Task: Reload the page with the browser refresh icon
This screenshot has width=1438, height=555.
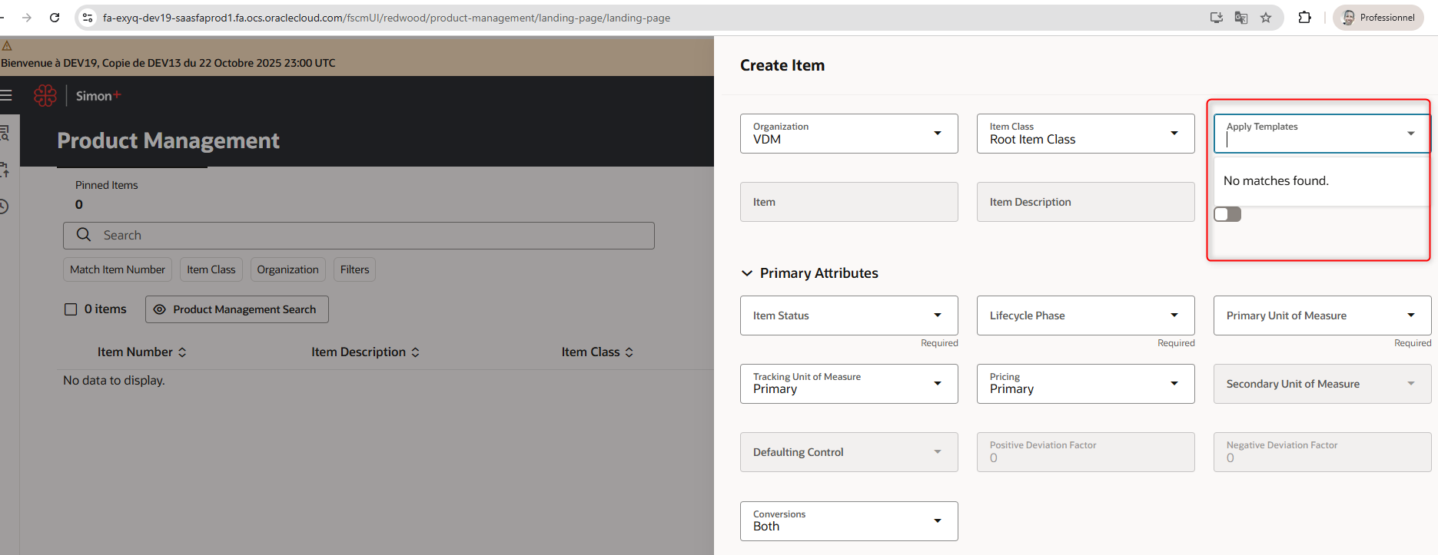Action: tap(55, 18)
